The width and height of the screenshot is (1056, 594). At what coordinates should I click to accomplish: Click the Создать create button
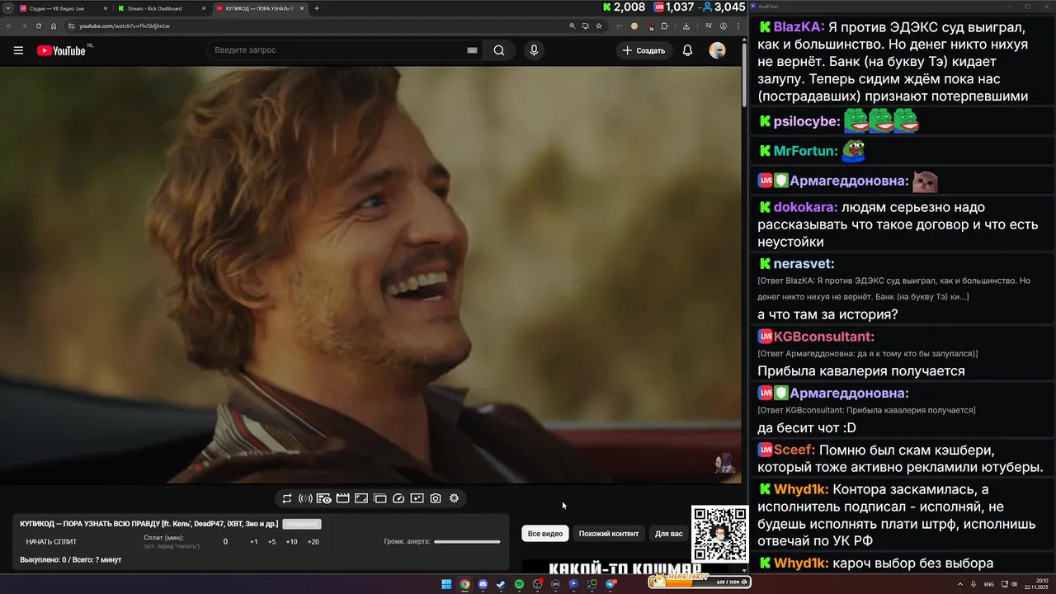(644, 50)
